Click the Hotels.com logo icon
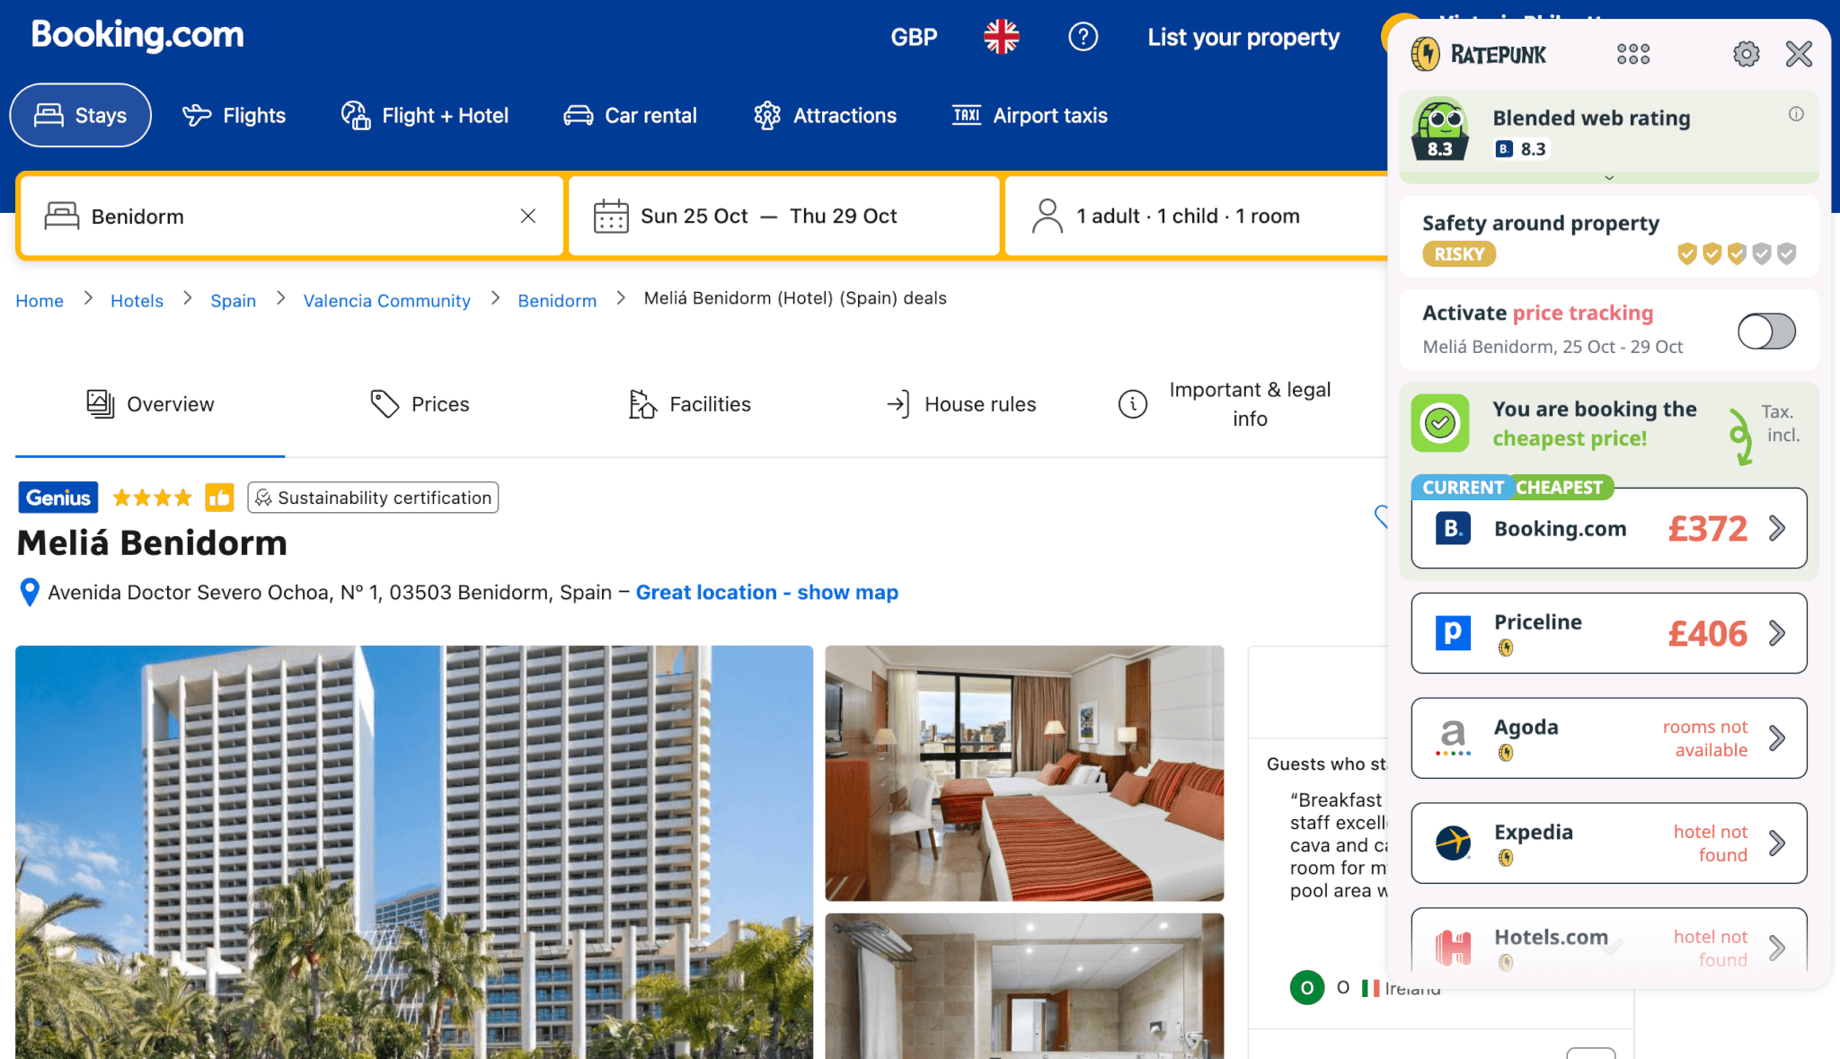 click(1453, 949)
